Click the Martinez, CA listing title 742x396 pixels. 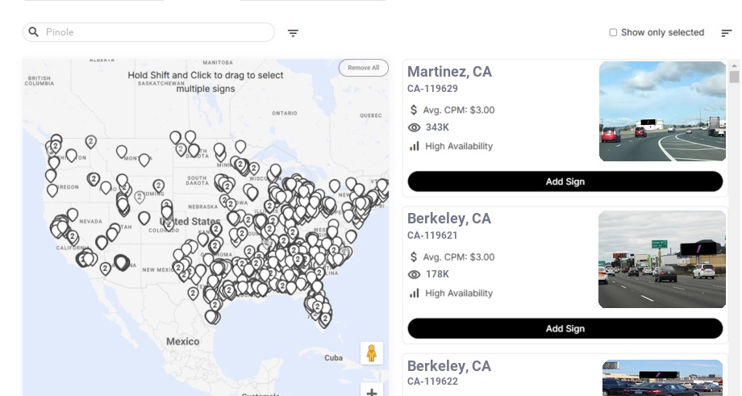pyautogui.click(x=449, y=72)
